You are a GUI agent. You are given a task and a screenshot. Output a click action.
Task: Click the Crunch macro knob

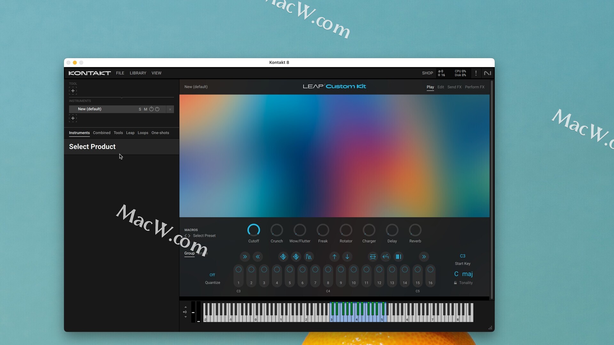coord(277,230)
